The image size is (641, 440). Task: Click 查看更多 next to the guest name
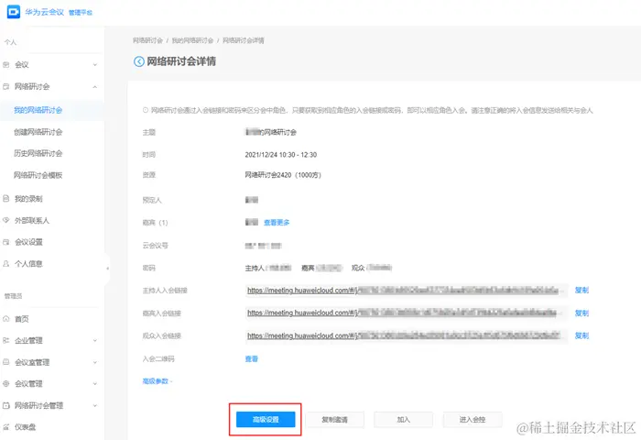click(277, 222)
